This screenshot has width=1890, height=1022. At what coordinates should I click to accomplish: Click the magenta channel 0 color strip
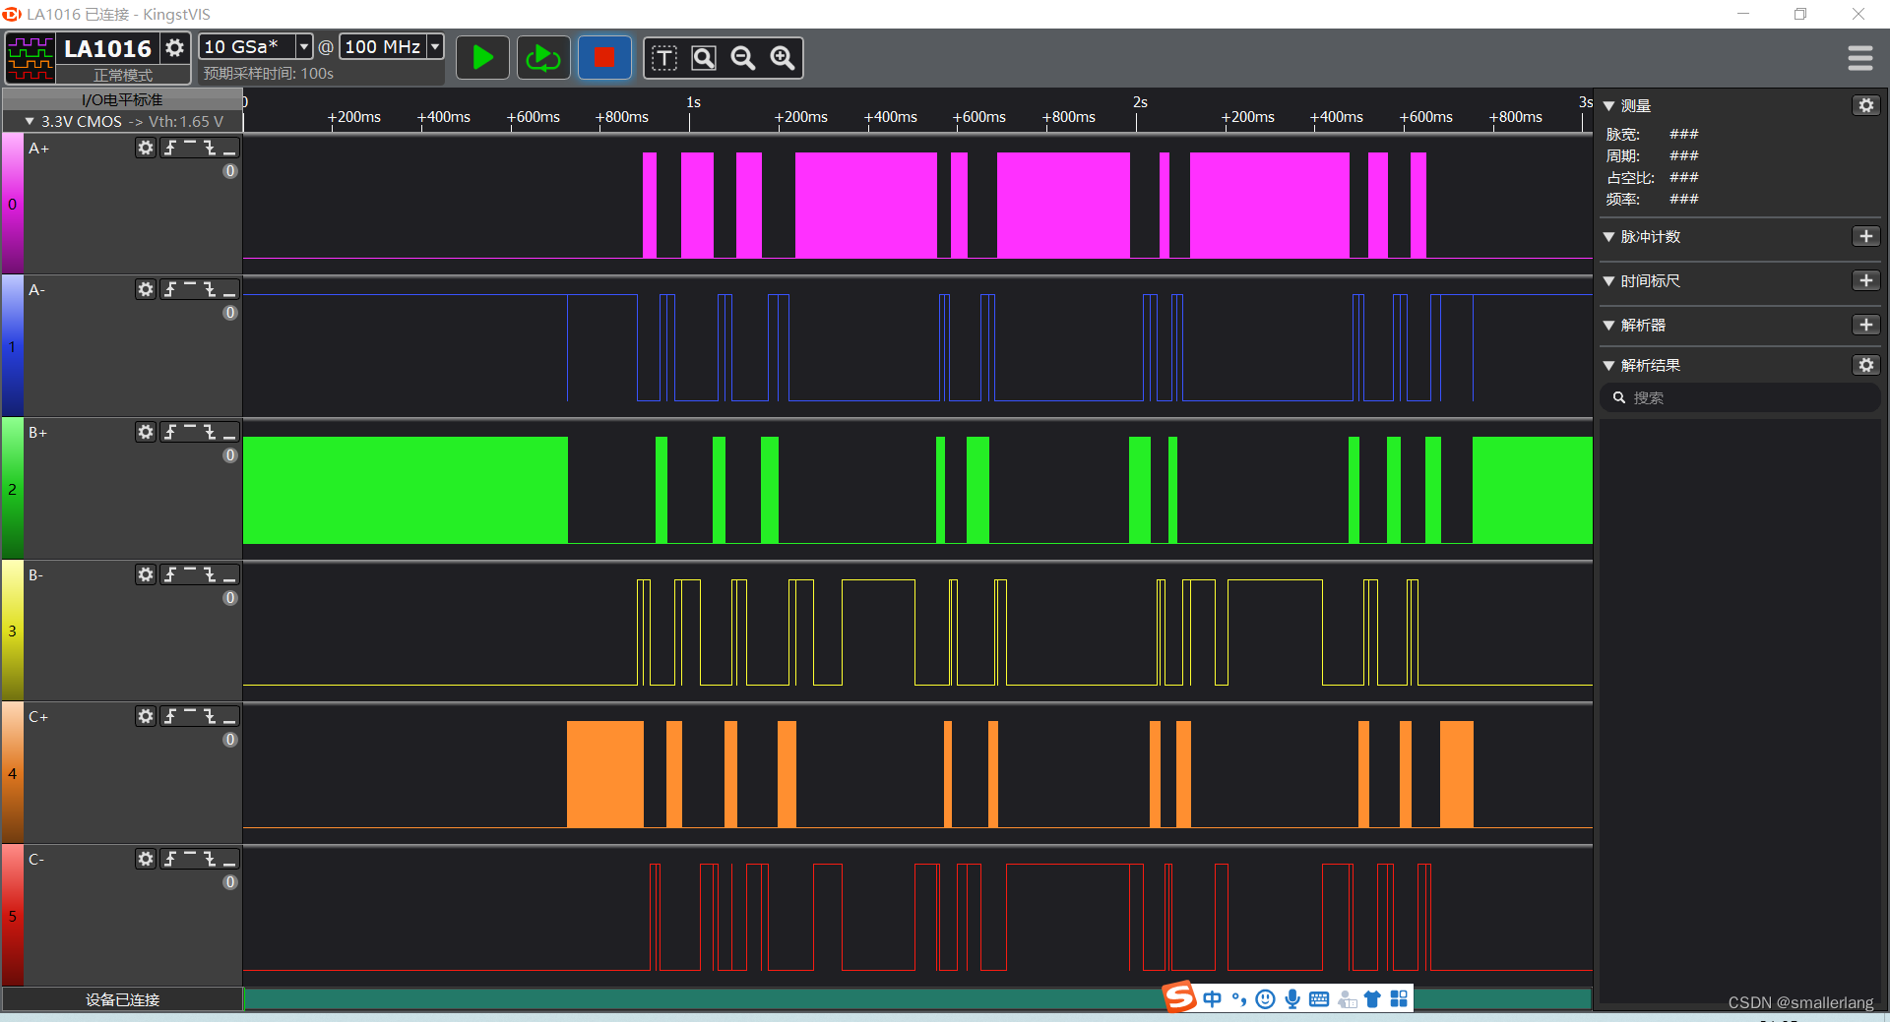(x=12, y=204)
